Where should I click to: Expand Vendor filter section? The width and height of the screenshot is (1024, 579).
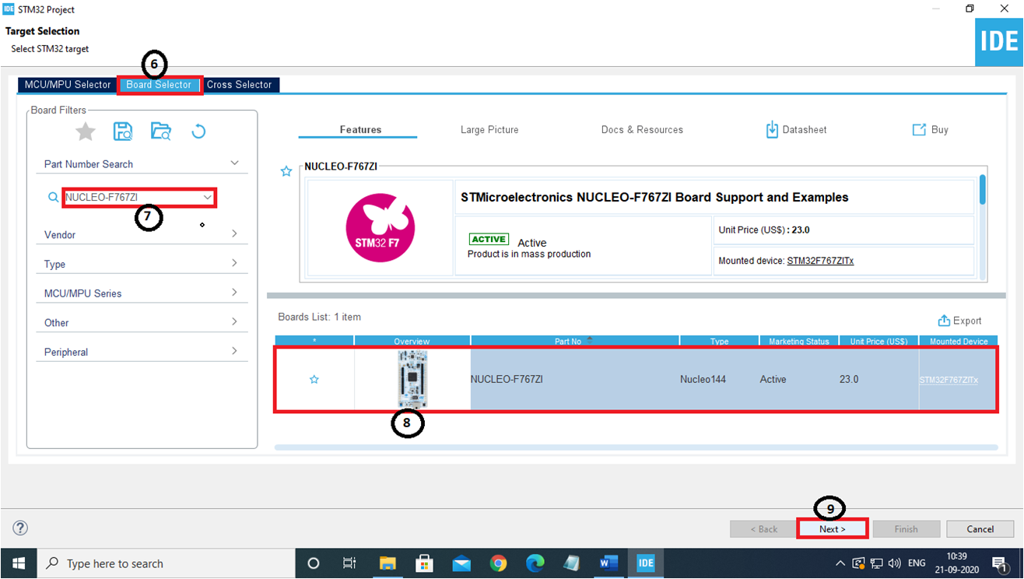click(234, 233)
